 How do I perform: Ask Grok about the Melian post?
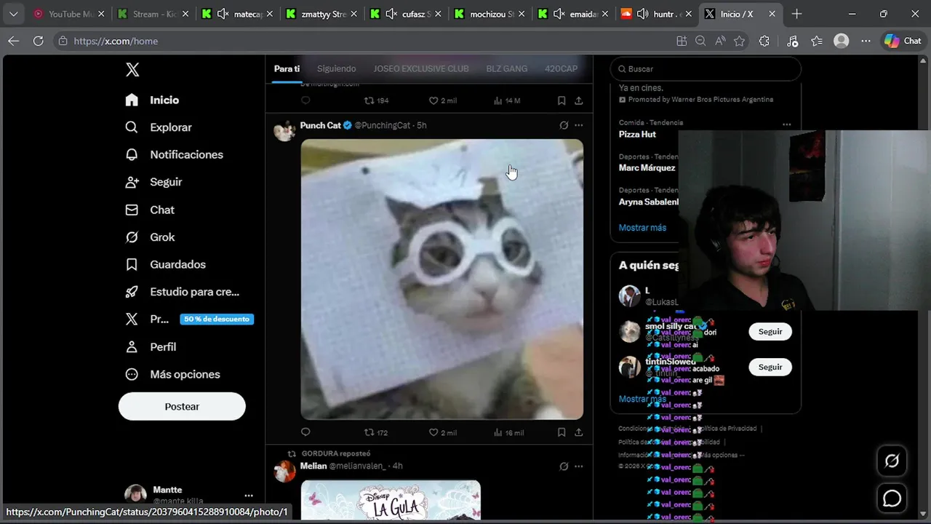[564, 466]
